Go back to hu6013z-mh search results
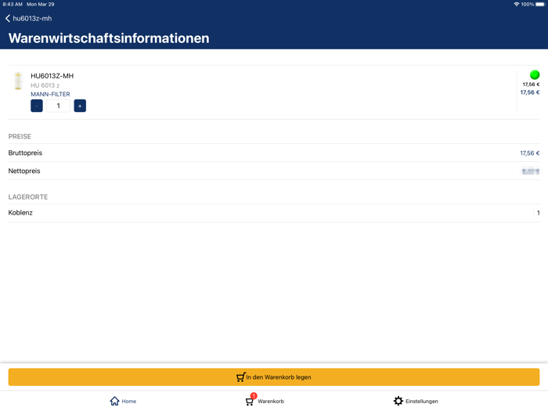548x411 pixels. pyautogui.click(x=29, y=19)
